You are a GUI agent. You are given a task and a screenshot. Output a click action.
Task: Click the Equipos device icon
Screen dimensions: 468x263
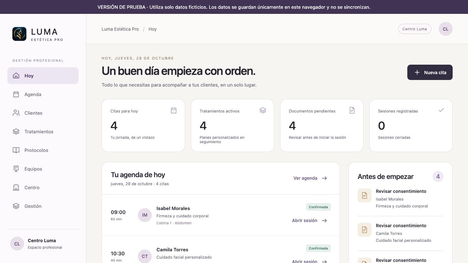click(x=16, y=169)
